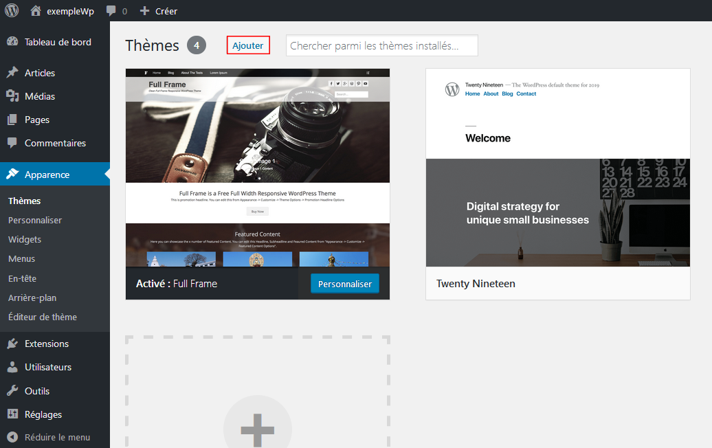Open Personnaliser submenu link in sidebar
This screenshot has width=712, height=448.
[x=34, y=220]
